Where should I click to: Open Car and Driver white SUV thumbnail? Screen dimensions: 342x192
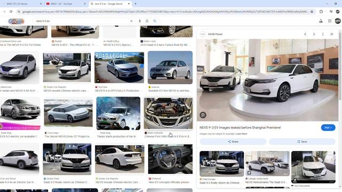(20, 159)
